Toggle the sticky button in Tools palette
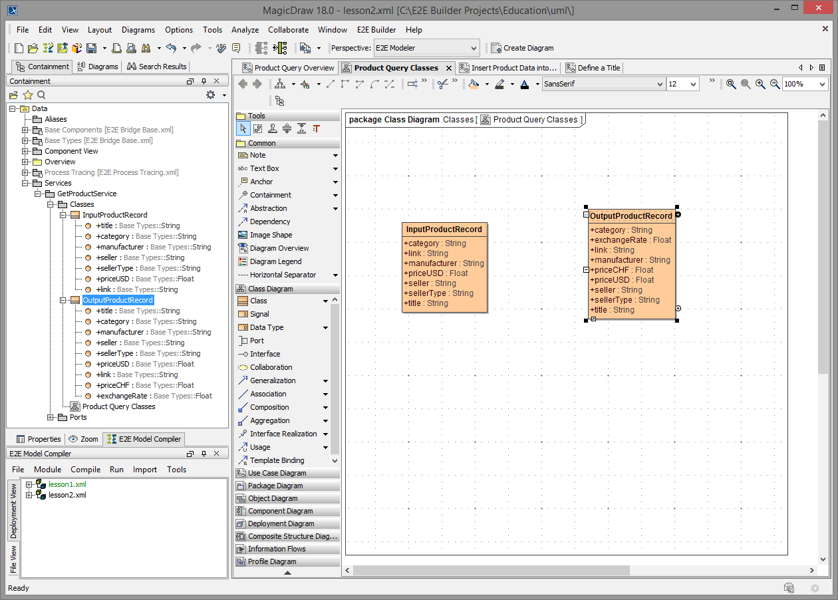 coord(272,128)
